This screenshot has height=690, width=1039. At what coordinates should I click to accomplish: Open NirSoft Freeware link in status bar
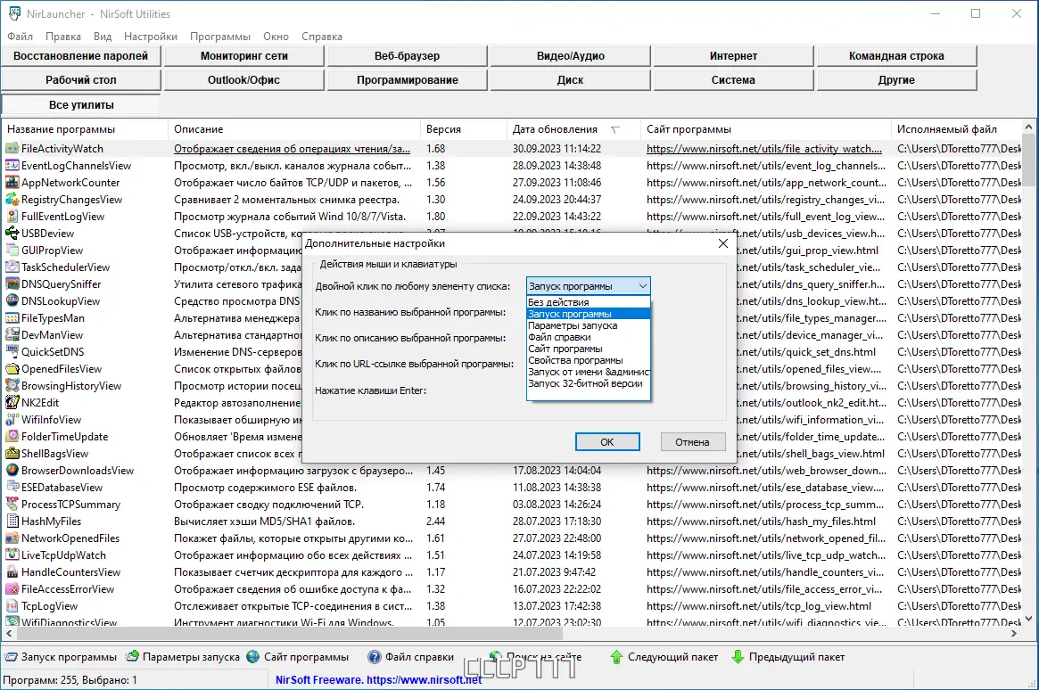pos(378,679)
